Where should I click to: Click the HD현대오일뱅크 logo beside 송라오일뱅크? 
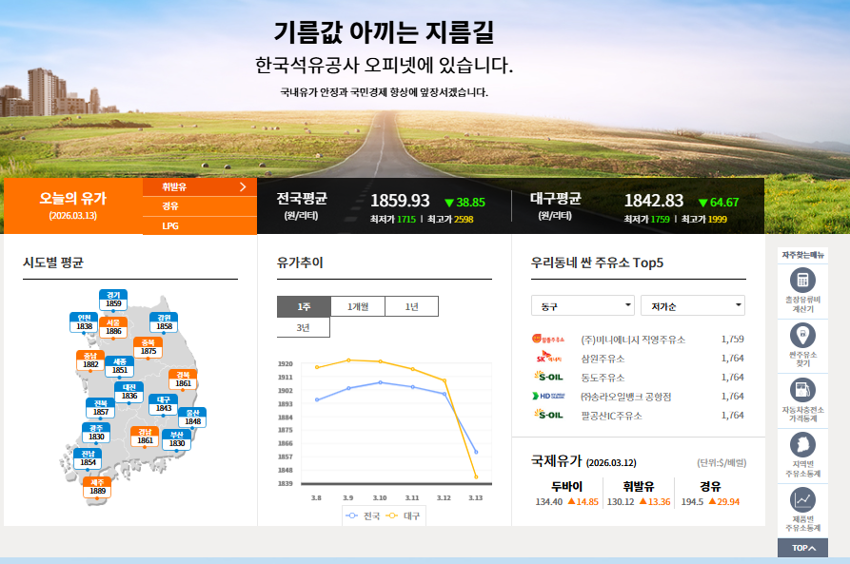(548, 396)
